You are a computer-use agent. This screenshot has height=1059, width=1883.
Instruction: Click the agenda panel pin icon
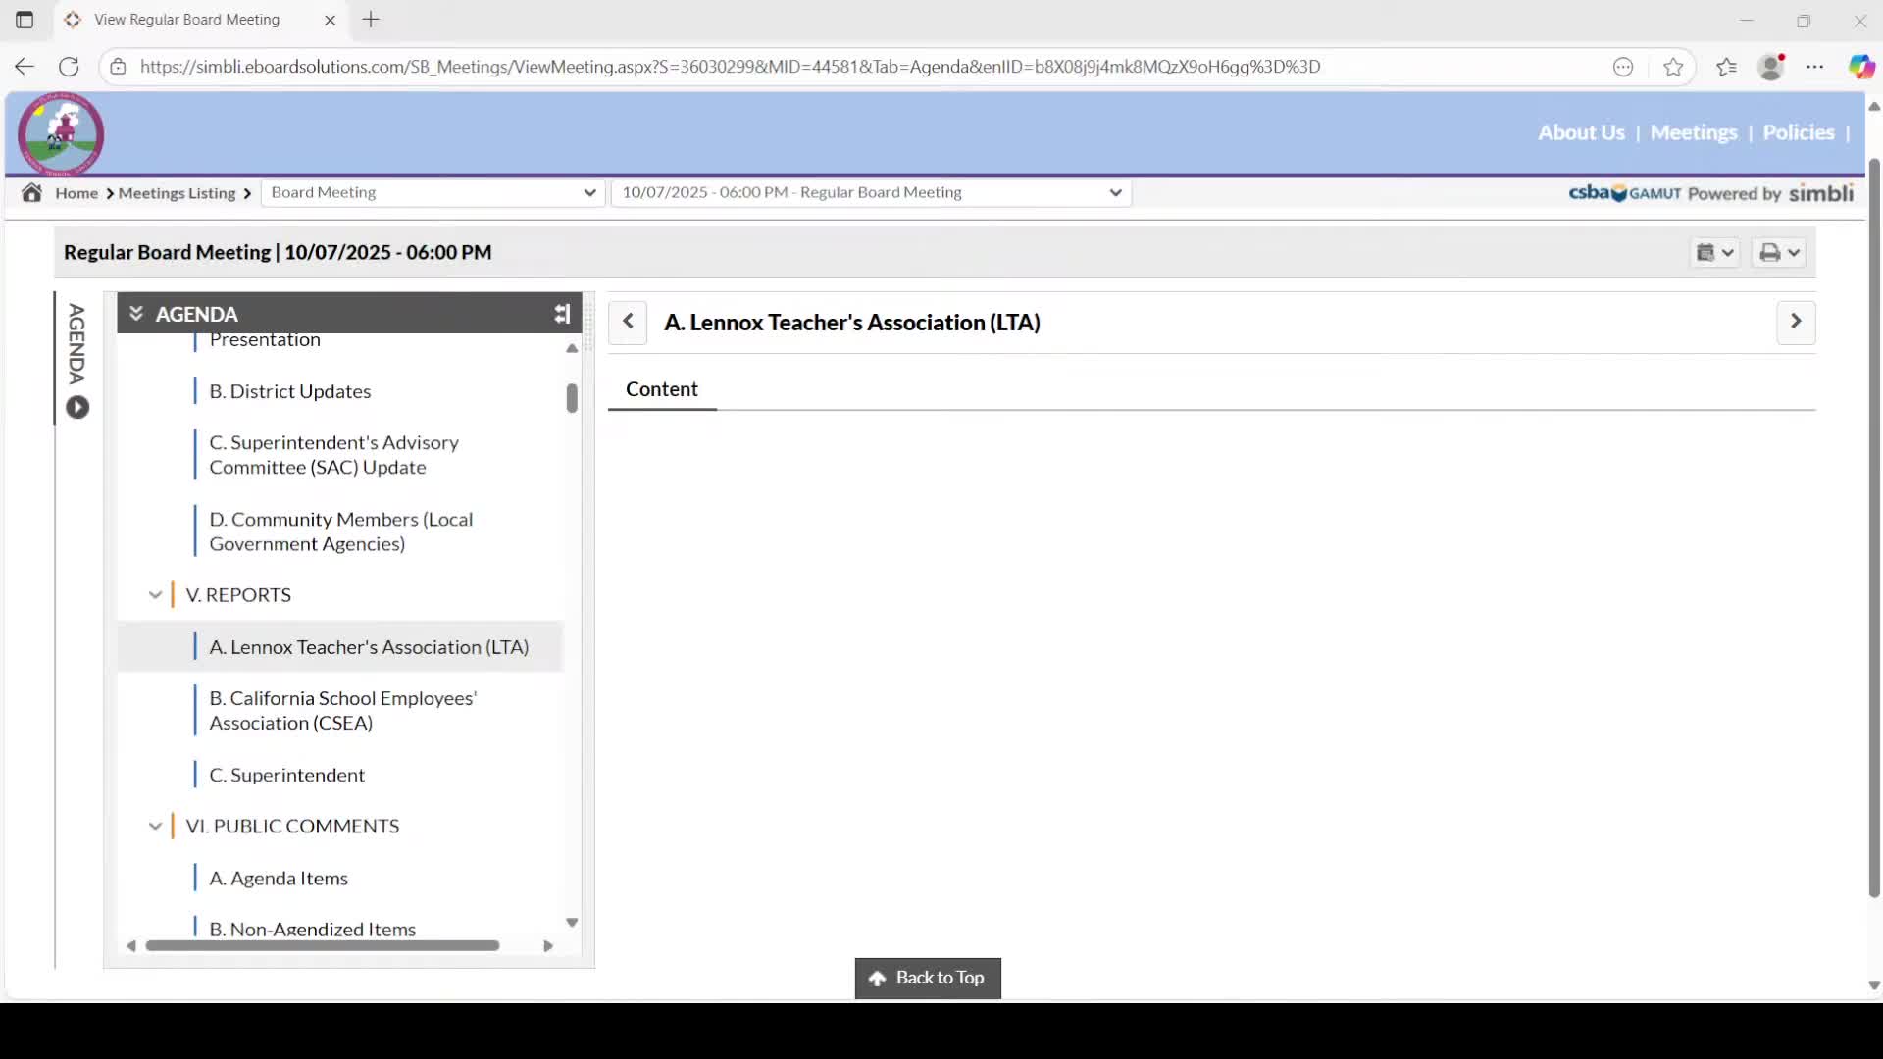562,314
